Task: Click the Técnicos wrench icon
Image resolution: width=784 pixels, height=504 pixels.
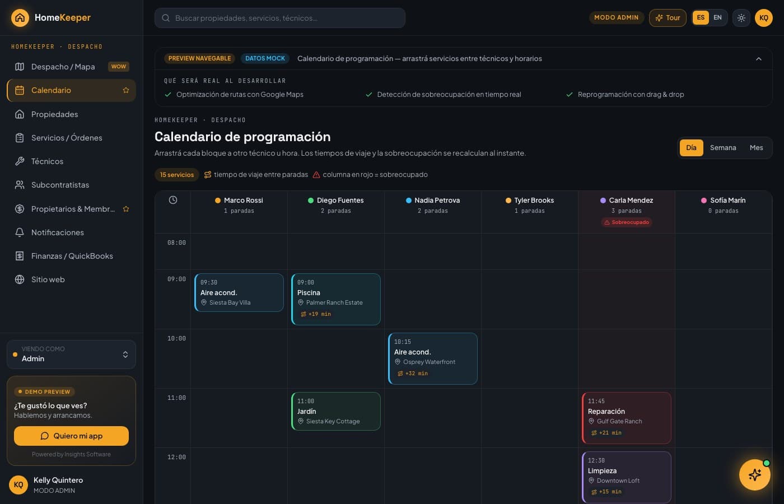Action: 20,161
